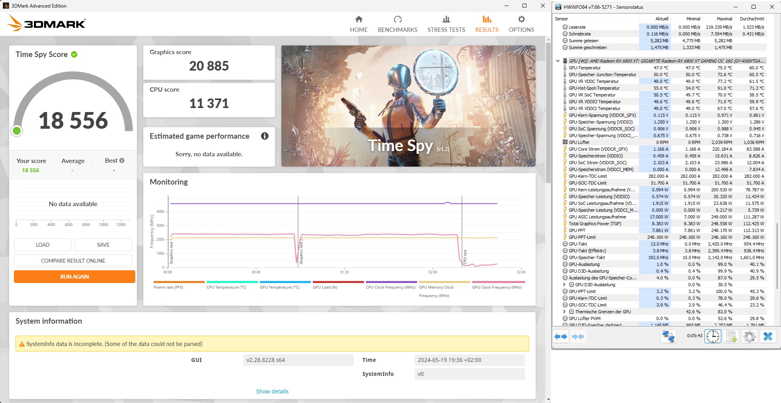Click the green validation checkmark beside Time Spy Score
This screenshot has width=781, height=403.
coord(74,54)
